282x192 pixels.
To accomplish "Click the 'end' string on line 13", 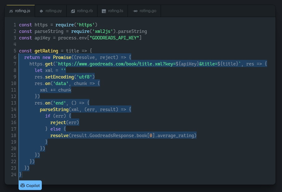I will (x=59, y=103).
